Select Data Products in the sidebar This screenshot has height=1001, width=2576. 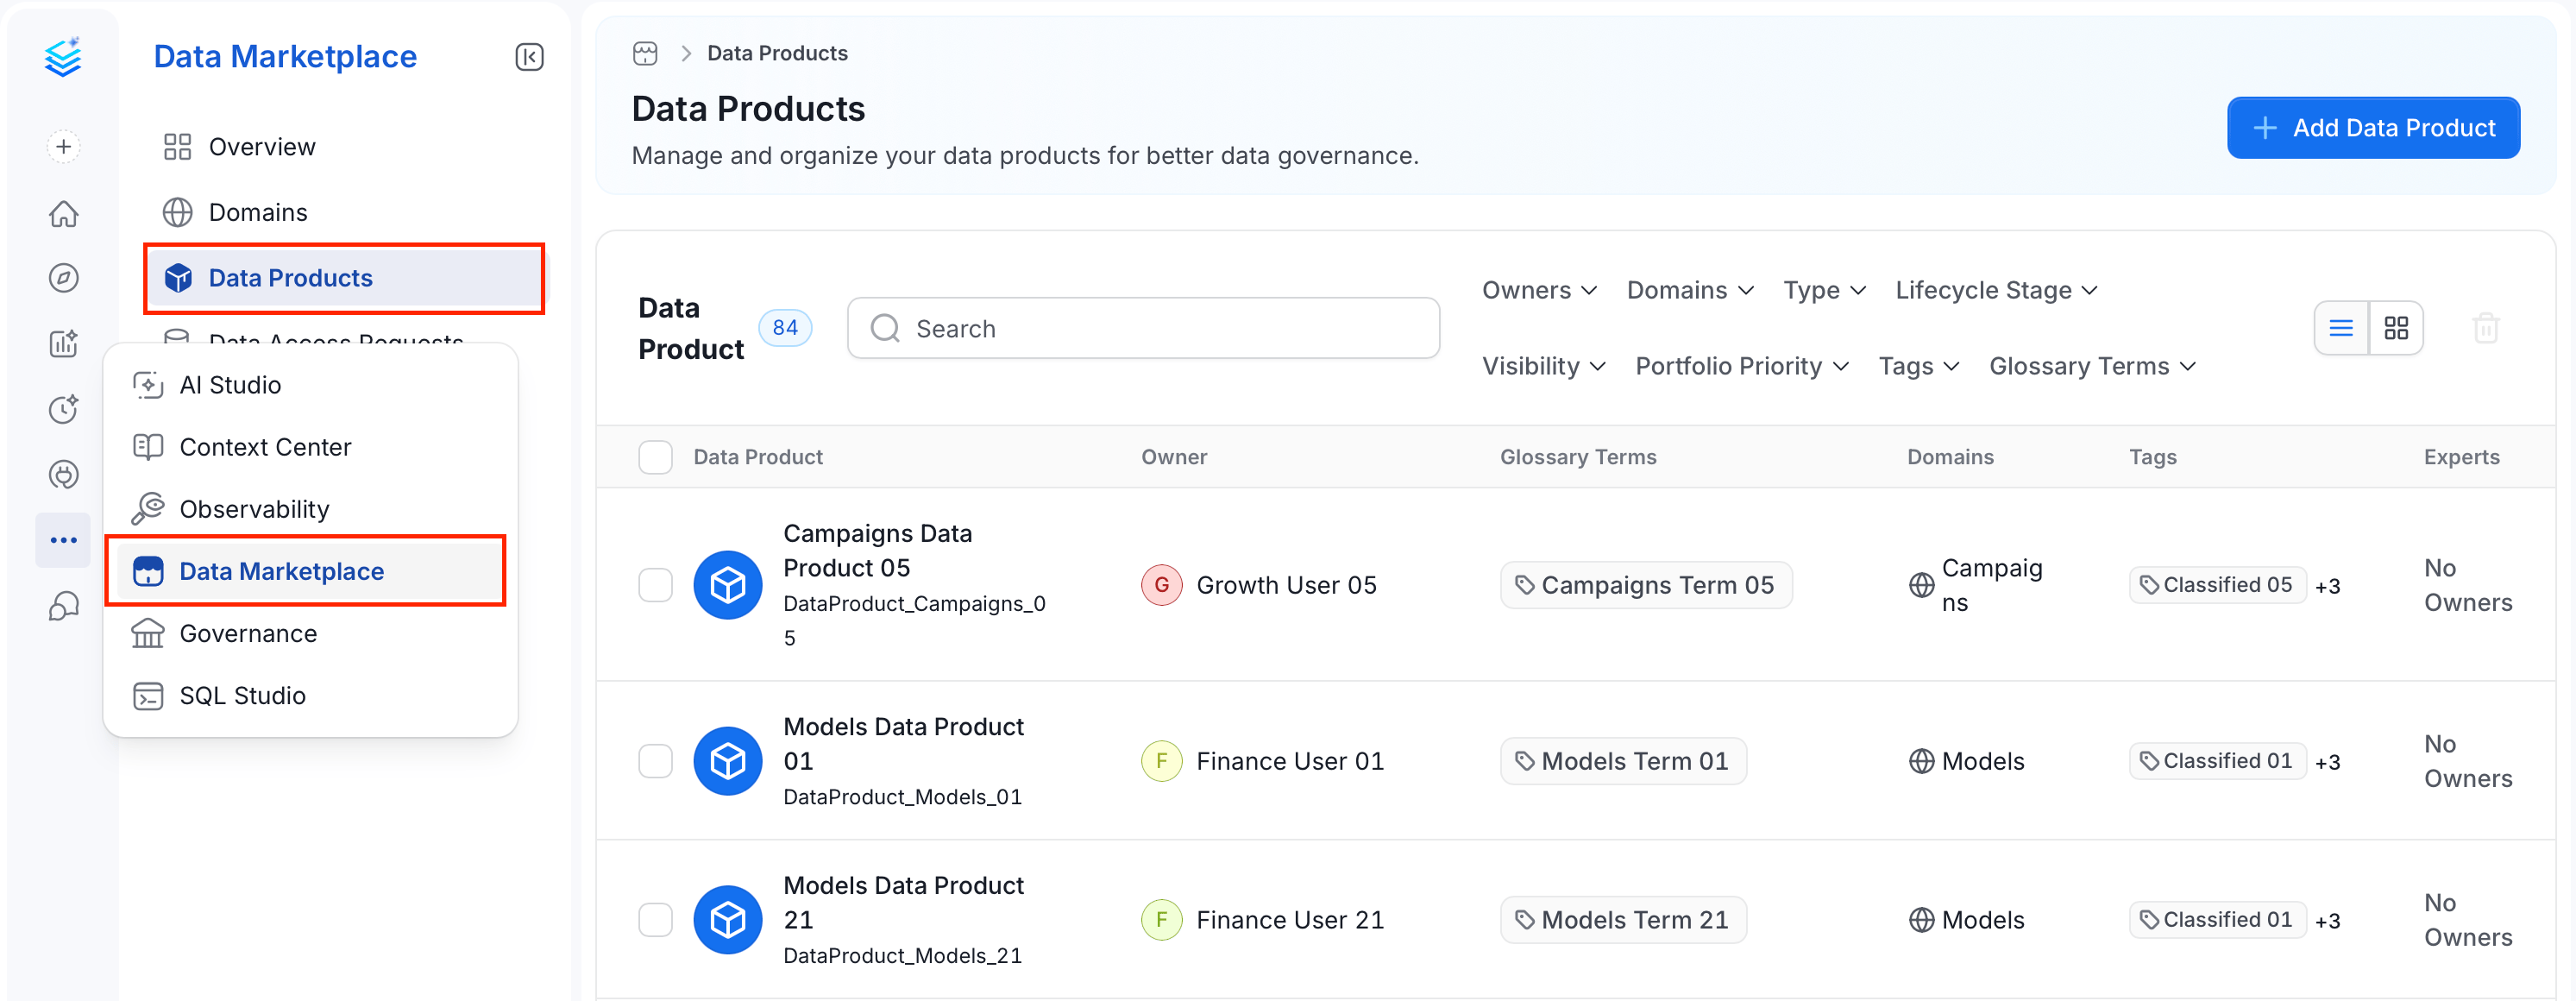pyautogui.click(x=346, y=278)
